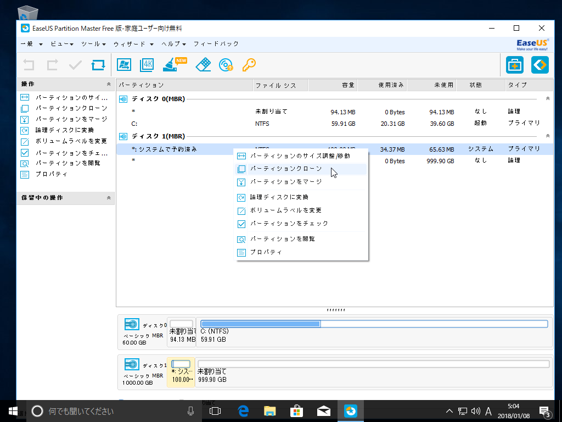Open the WinPE bootable disc creator icon
The image size is (562, 422).
point(226,65)
